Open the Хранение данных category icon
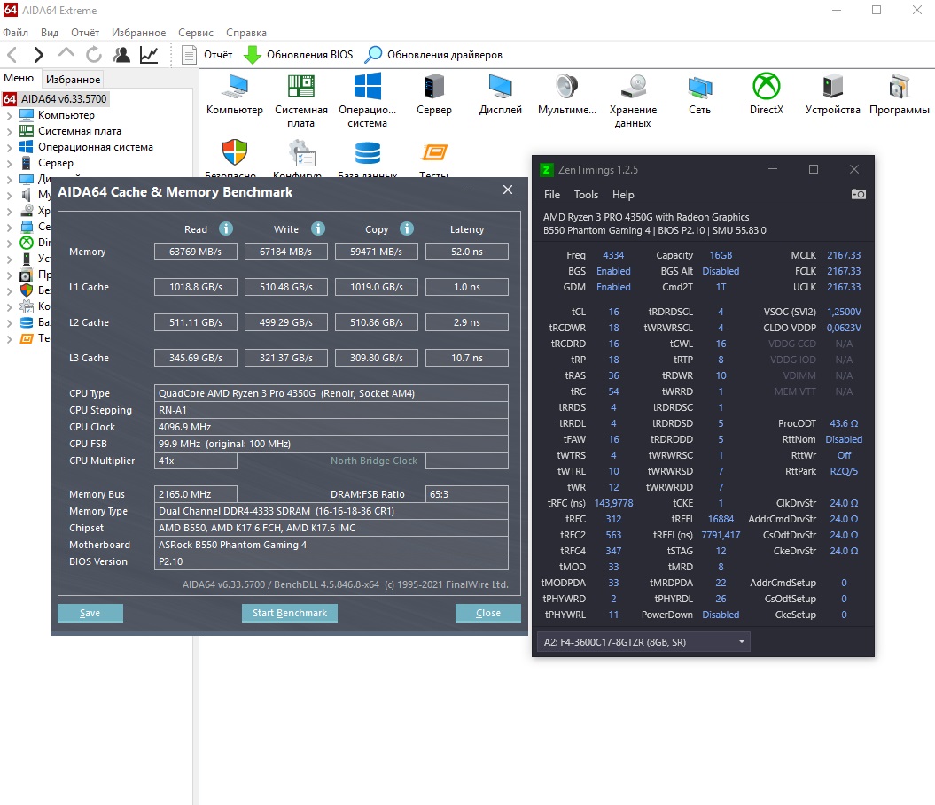 [634, 101]
